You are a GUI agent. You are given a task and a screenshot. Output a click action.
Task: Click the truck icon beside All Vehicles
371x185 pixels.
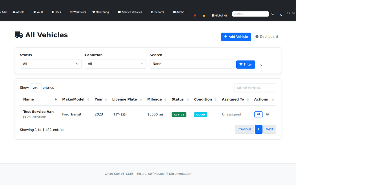pyautogui.click(x=19, y=35)
